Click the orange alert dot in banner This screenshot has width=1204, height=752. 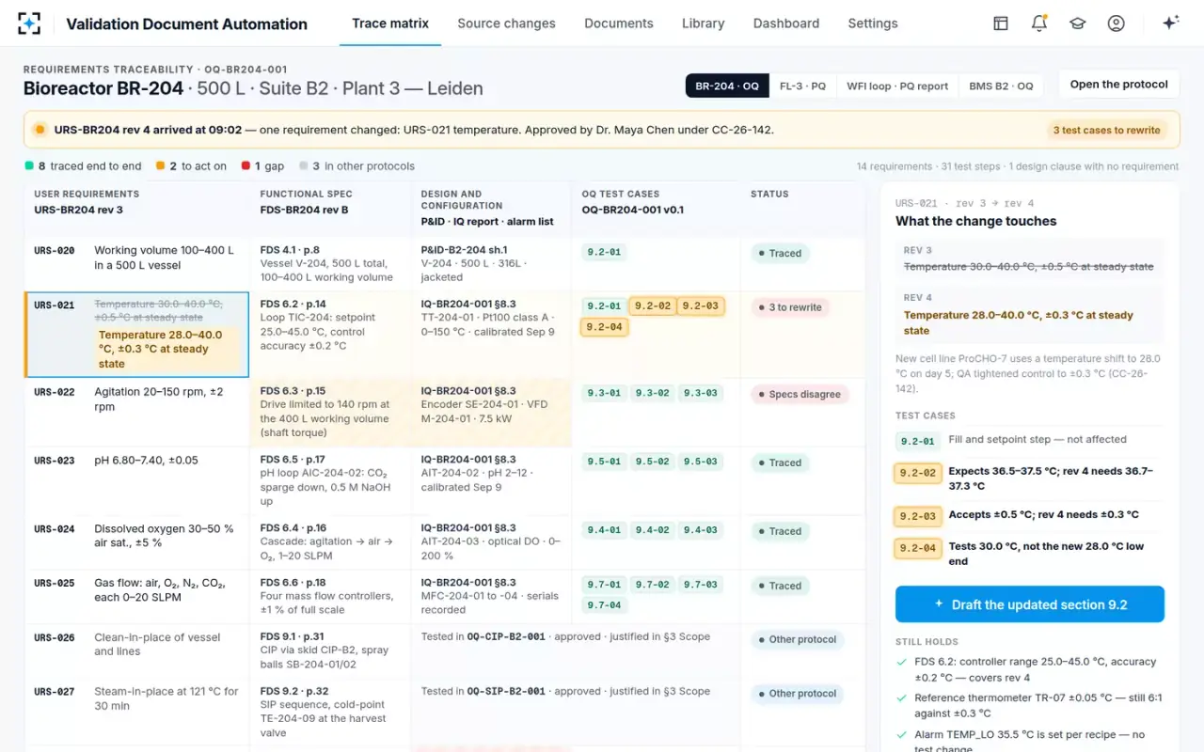40,130
